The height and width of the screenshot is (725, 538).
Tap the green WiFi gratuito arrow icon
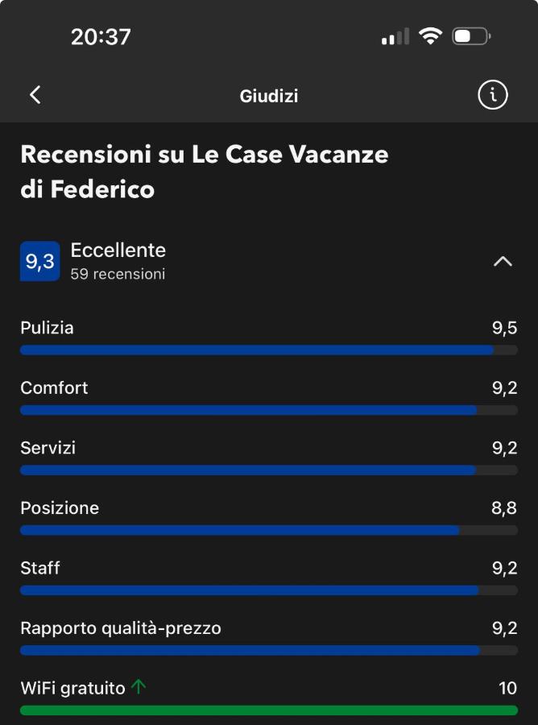pyautogui.click(x=139, y=687)
